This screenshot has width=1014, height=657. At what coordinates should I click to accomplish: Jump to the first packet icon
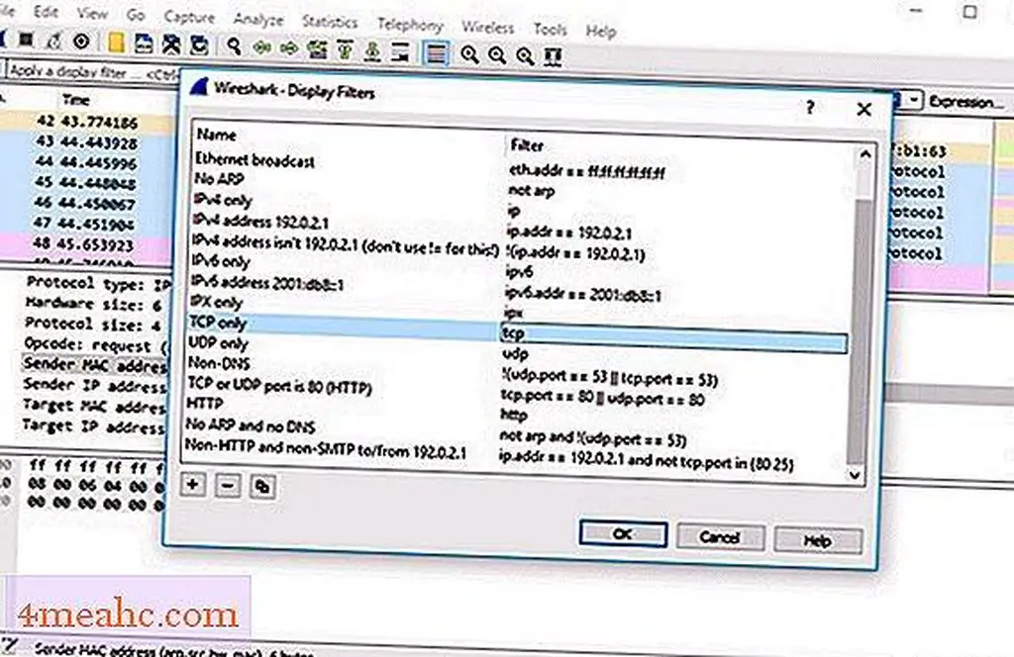[345, 49]
